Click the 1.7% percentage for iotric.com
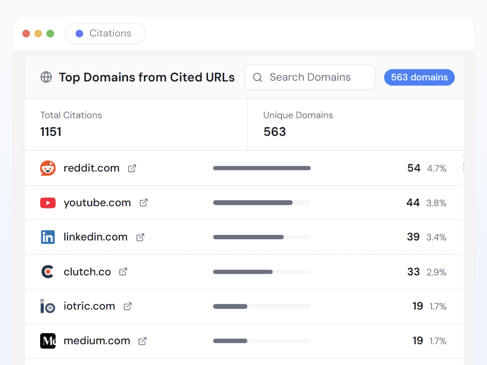487x365 pixels. point(438,307)
